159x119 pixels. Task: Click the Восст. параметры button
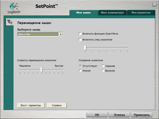[x=31, y=105]
